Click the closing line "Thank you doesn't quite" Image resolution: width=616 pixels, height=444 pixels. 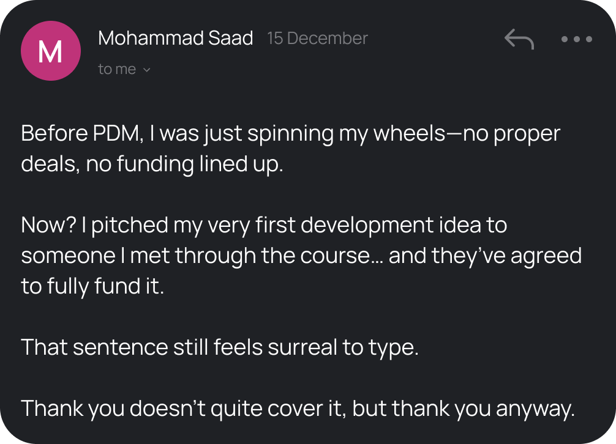298,409
